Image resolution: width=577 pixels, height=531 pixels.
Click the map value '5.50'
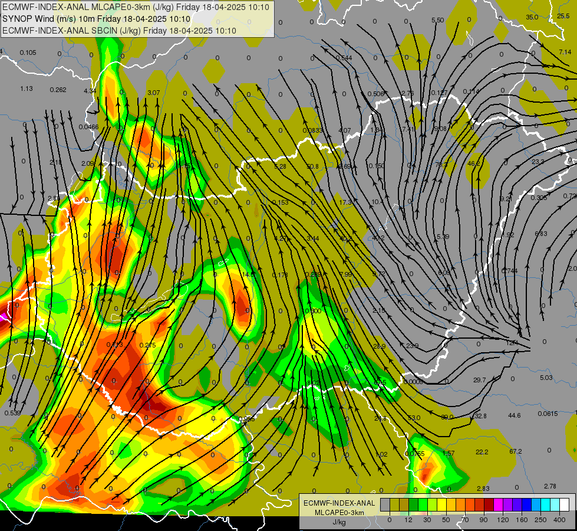(x=438, y=20)
